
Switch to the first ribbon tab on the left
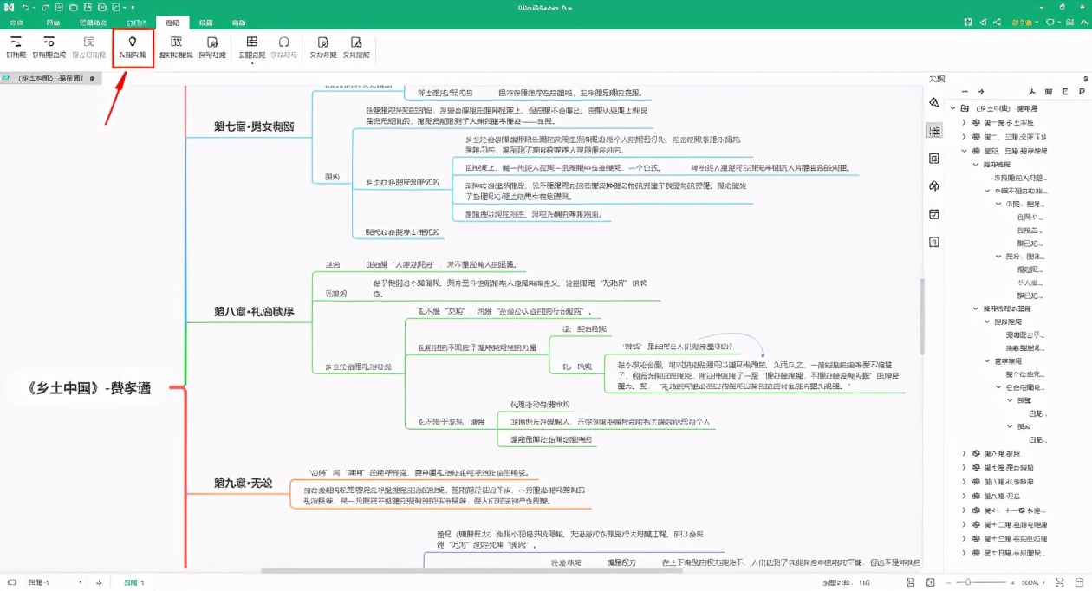16,22
